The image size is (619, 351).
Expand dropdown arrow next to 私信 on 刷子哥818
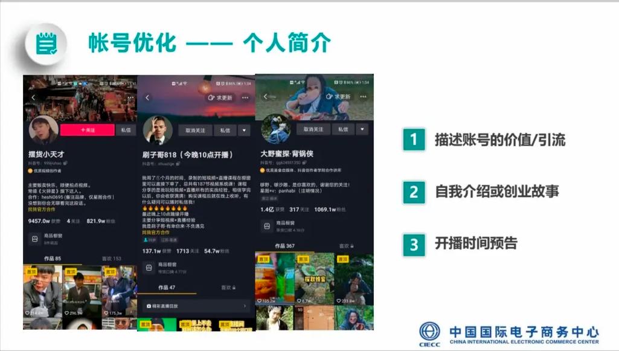244,130
